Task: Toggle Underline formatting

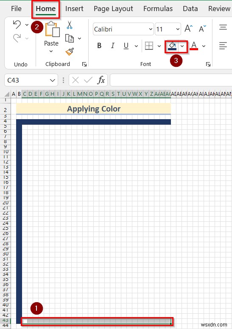Action: pyautogui.click(x=126, y=46)
